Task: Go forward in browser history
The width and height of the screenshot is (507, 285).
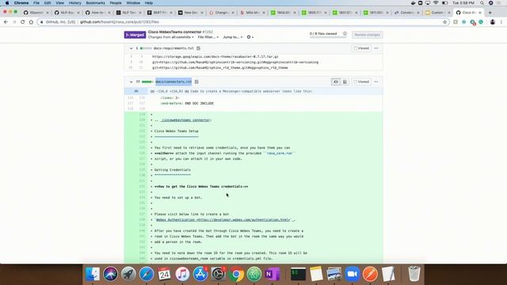Action: point(14,22)
